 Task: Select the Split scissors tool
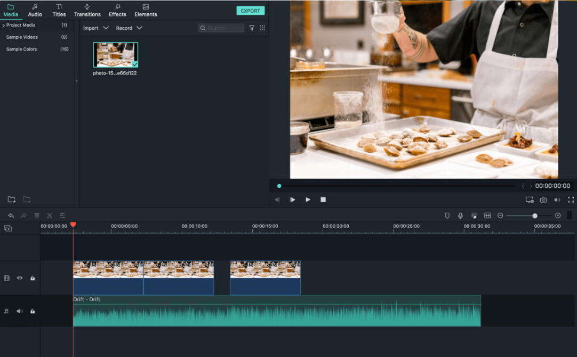[49, 215]
